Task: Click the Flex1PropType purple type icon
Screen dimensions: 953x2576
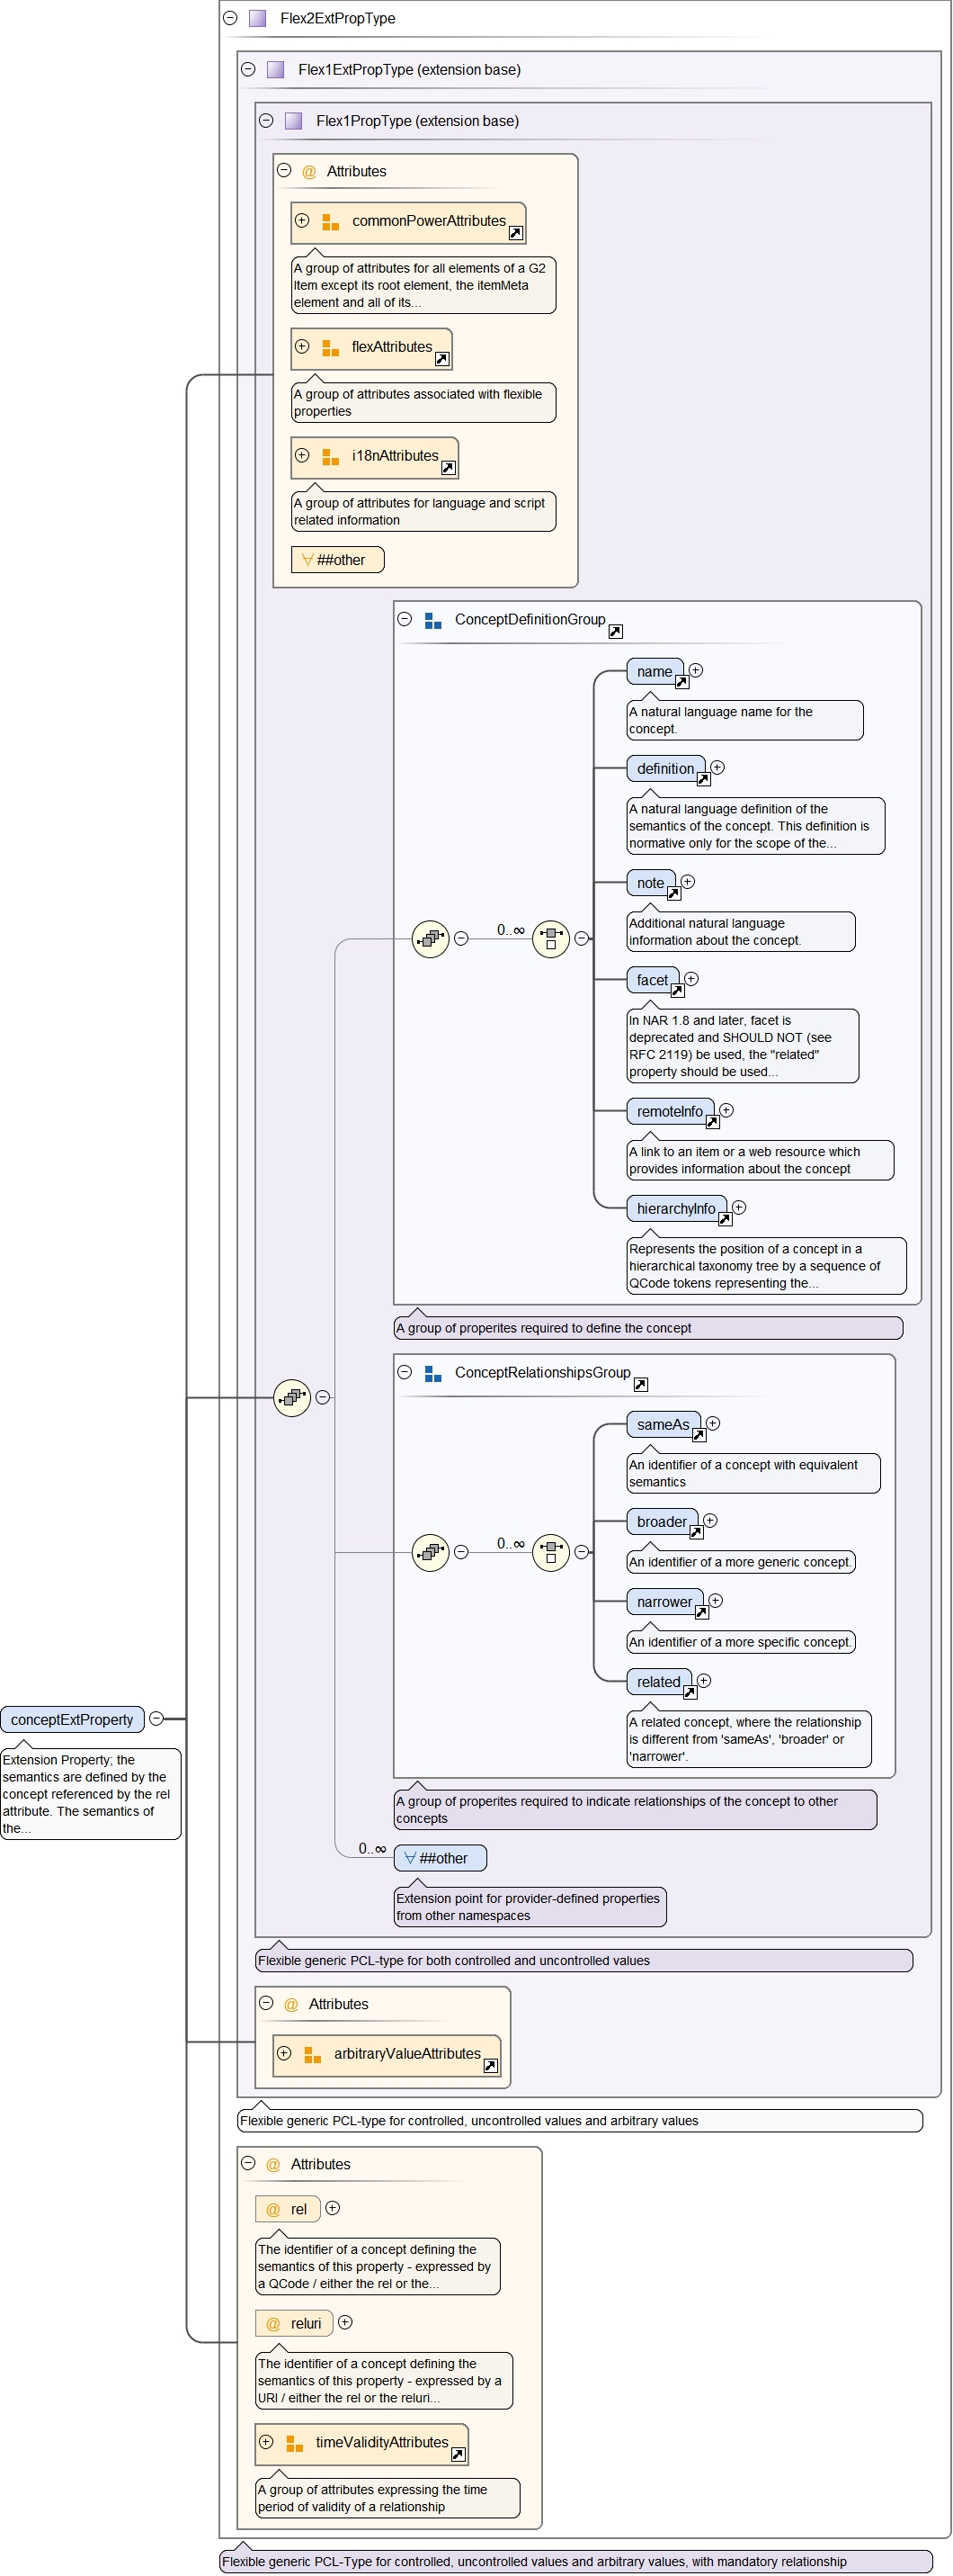Action: click(x=293, y=121)
